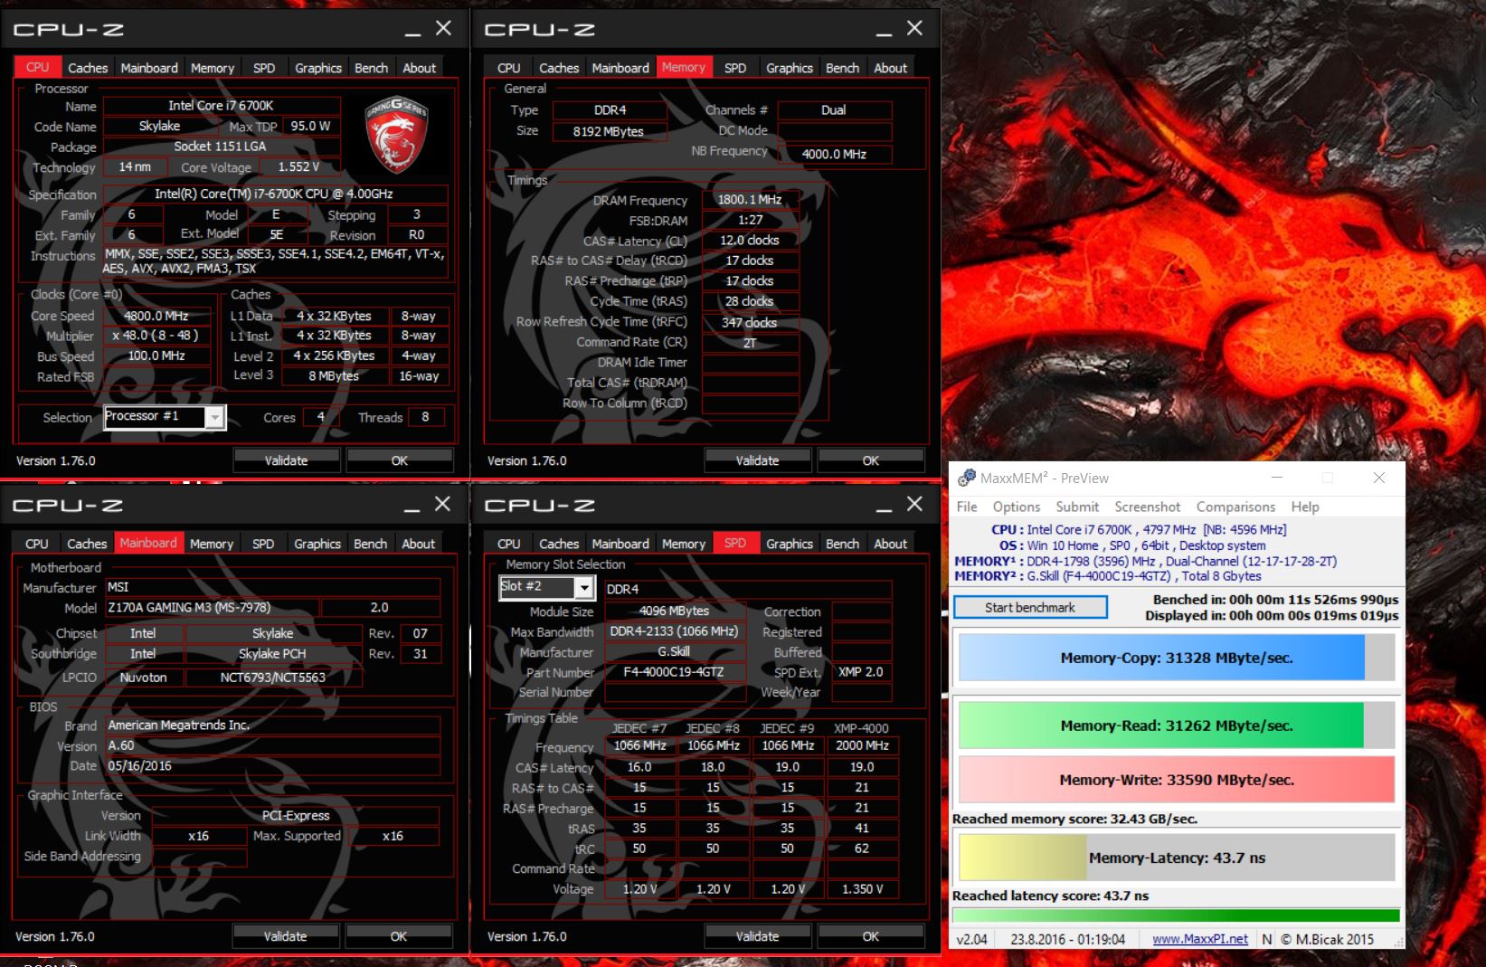The image size is (1486, 967).
Task: Open the www.MaxxPI.net link
Action: point(1200,939)
